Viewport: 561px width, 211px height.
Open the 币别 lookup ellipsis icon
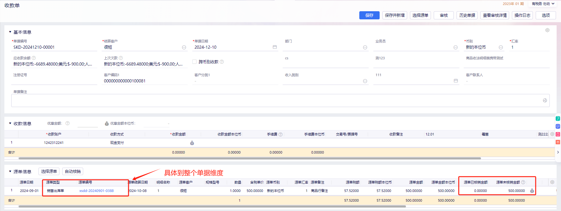coord(501,47)
